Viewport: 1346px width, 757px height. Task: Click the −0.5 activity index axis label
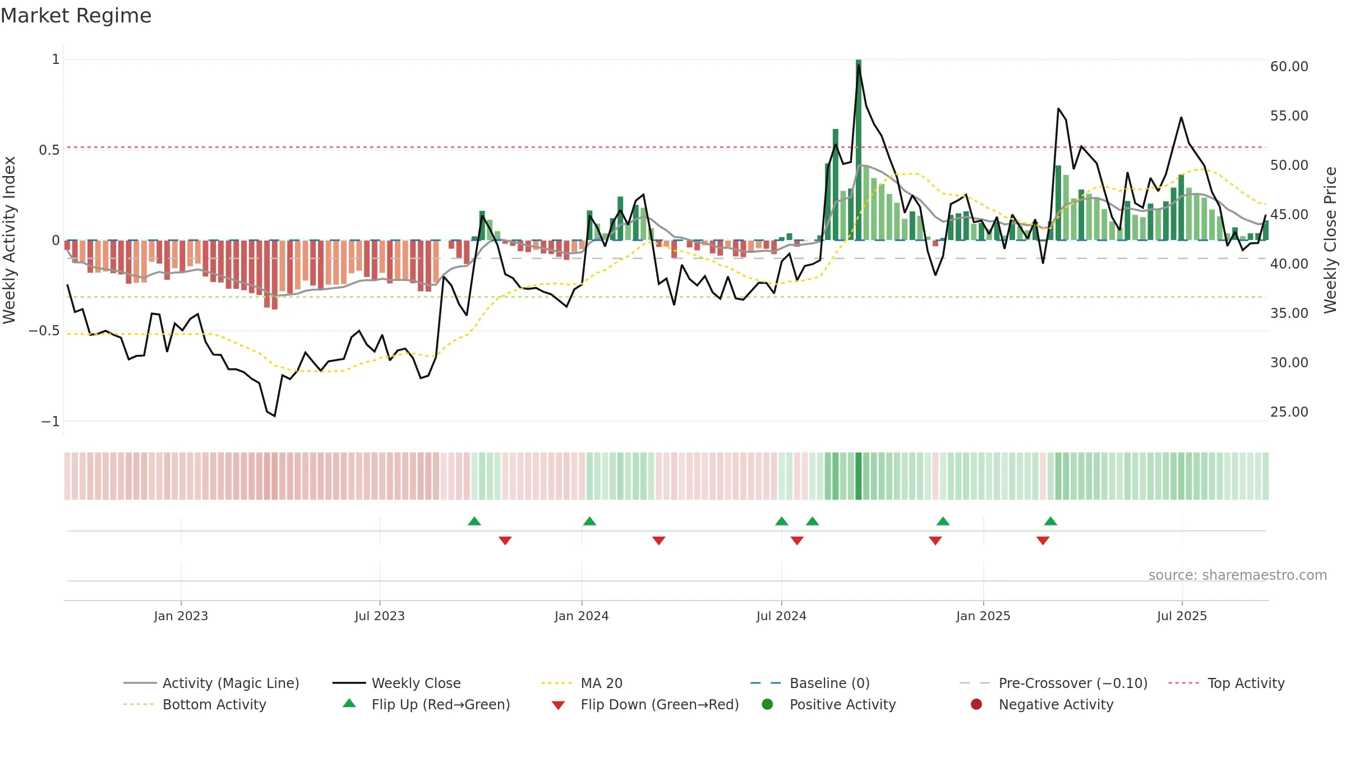[44, 330]
